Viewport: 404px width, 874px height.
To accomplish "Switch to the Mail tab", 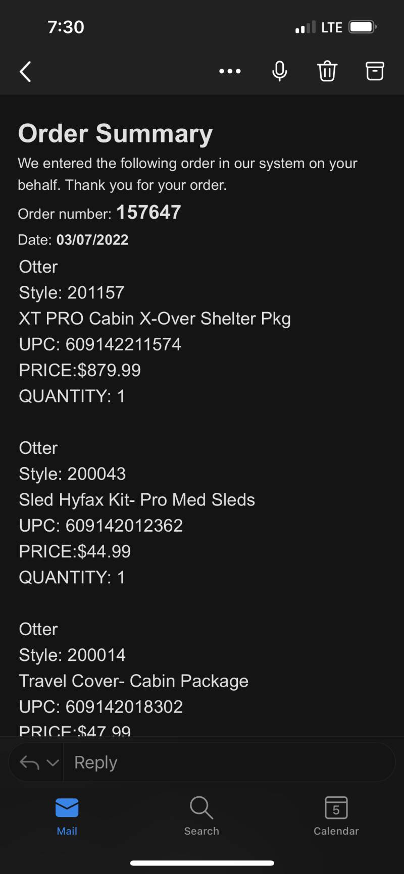I will (x=67, y=817).
